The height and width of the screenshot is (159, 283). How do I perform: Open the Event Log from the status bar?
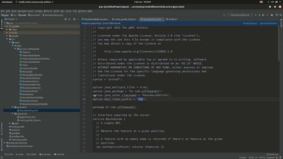(272, 154)
